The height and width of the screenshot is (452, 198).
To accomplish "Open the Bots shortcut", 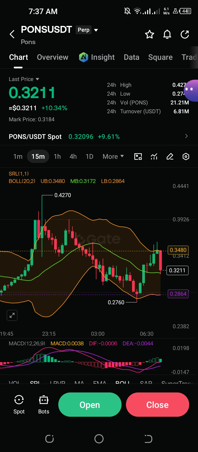I will (x=44, y=405).
